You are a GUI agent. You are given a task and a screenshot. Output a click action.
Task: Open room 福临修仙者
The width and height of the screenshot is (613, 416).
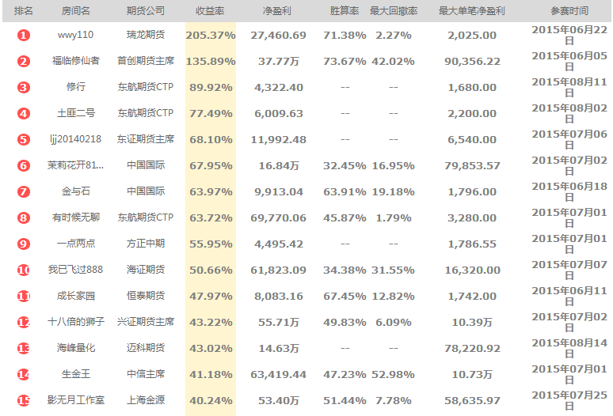(76, 61)
